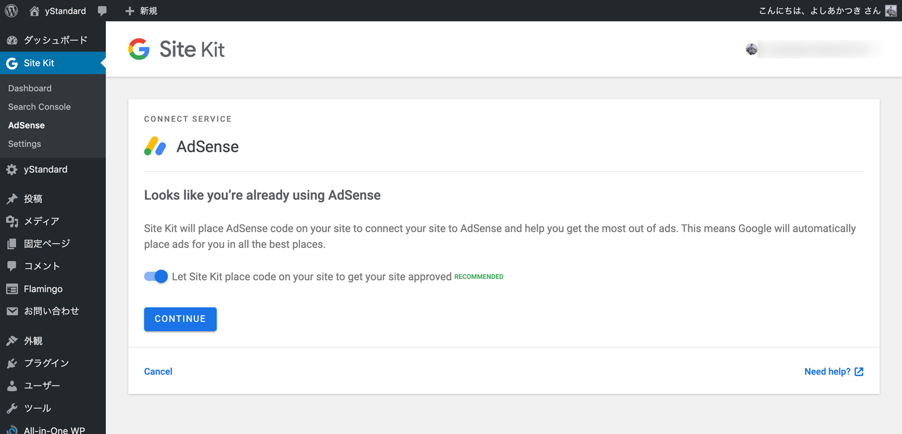Viewport: 902px width, 434px height.
Task: Open the ツール menu
Action: [x=53, y=408]
